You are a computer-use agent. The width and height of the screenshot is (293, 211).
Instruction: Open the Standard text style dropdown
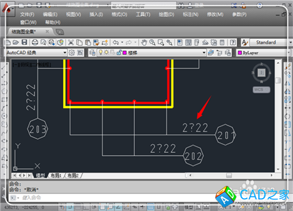(x=271, y=42)
